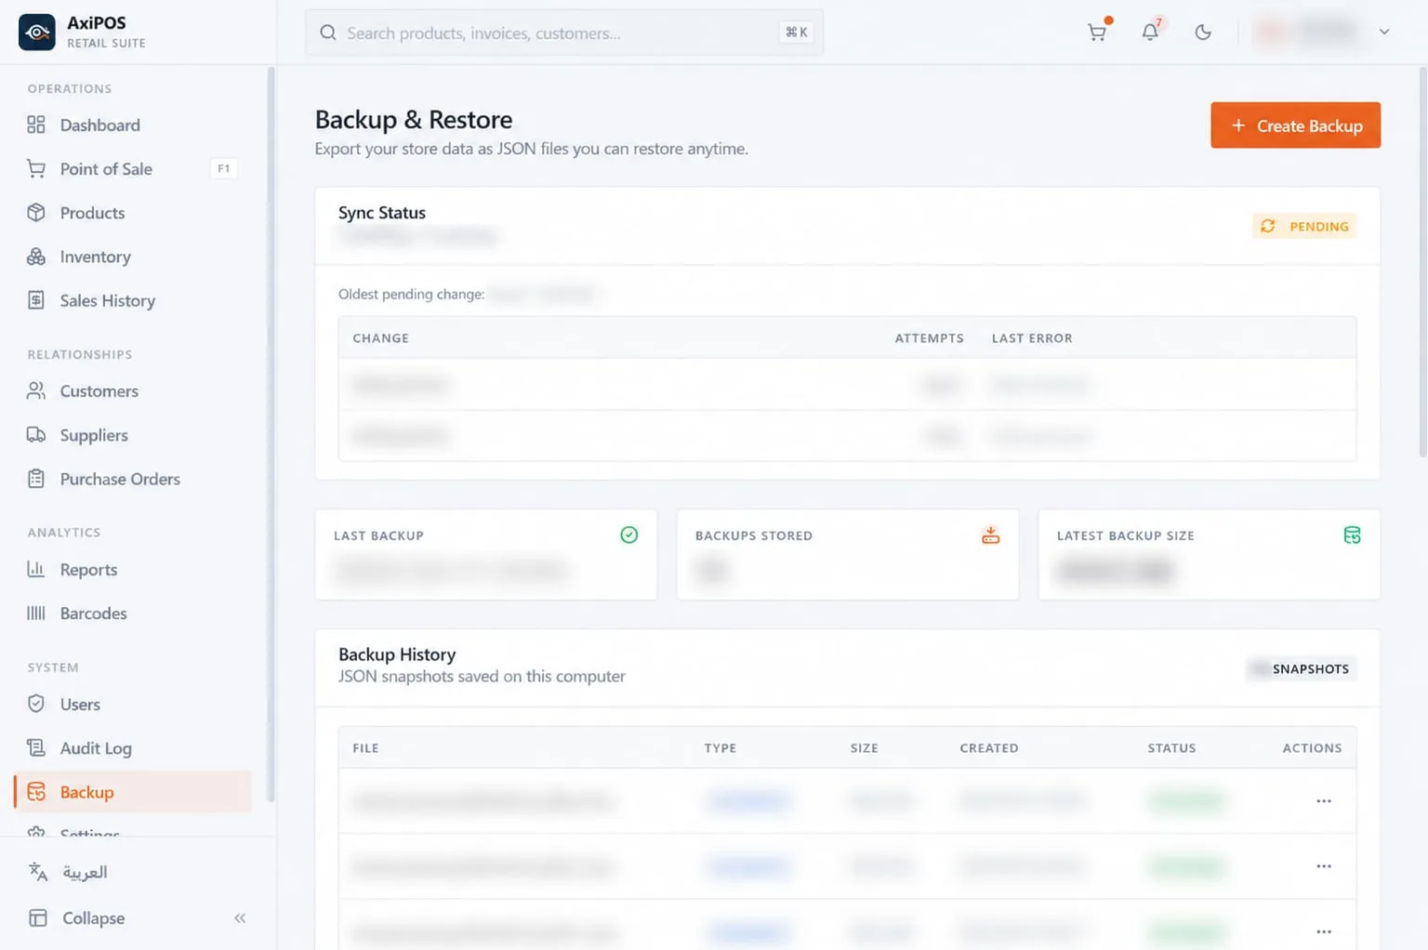Click the double-chevron collapse arrow
Image resolution: width=1428 pixels, height=950 pixels.
pos(240,918)
